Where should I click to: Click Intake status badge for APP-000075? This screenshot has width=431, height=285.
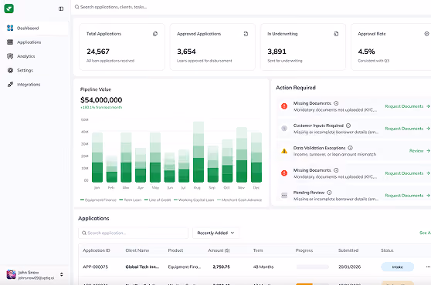click(x=398, y=267)
